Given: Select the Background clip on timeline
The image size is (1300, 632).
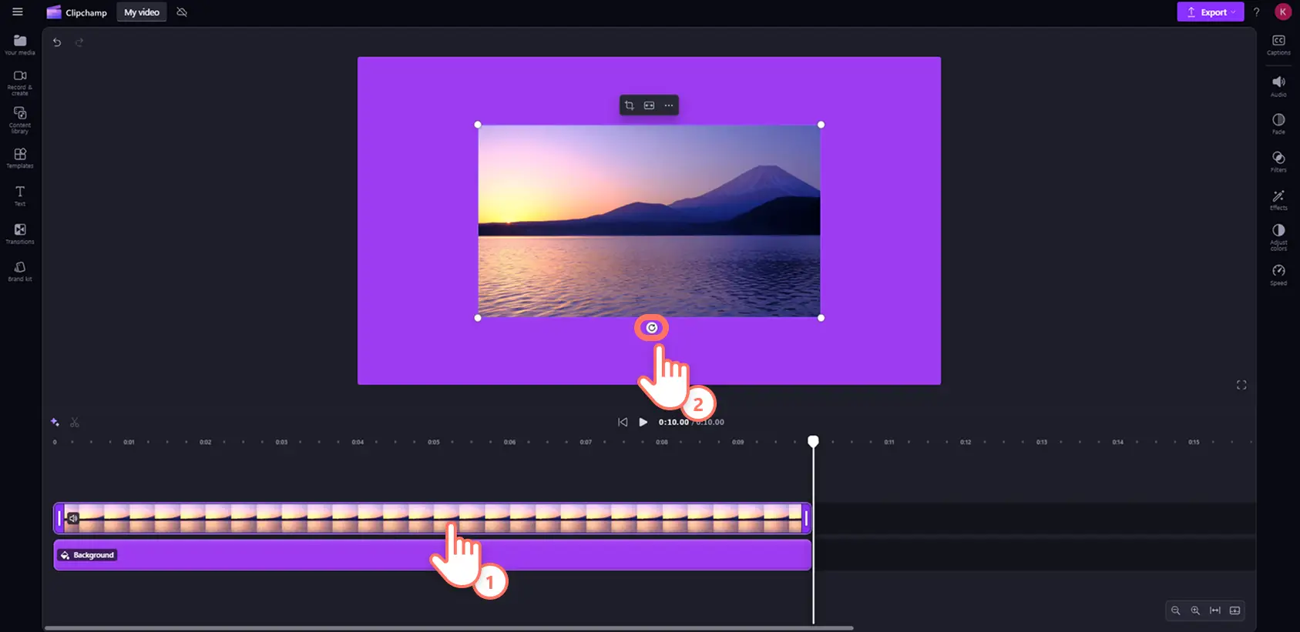Looking at the screenshot, I should coord(432,555).
